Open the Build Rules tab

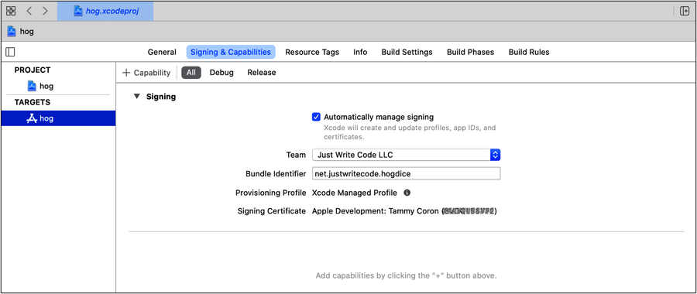pos(529,52)
